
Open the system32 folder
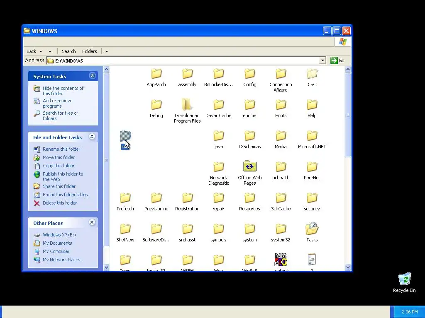click(x=281, y=233)
